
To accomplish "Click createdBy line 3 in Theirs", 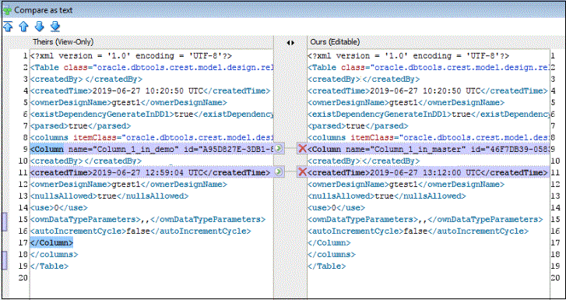I will pos(86,79).
